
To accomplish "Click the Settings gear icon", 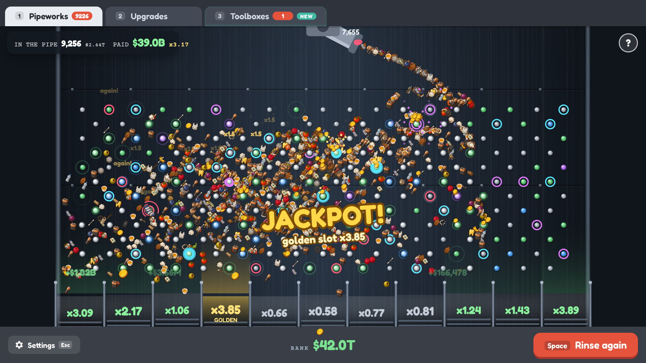I will coord(19,345).
